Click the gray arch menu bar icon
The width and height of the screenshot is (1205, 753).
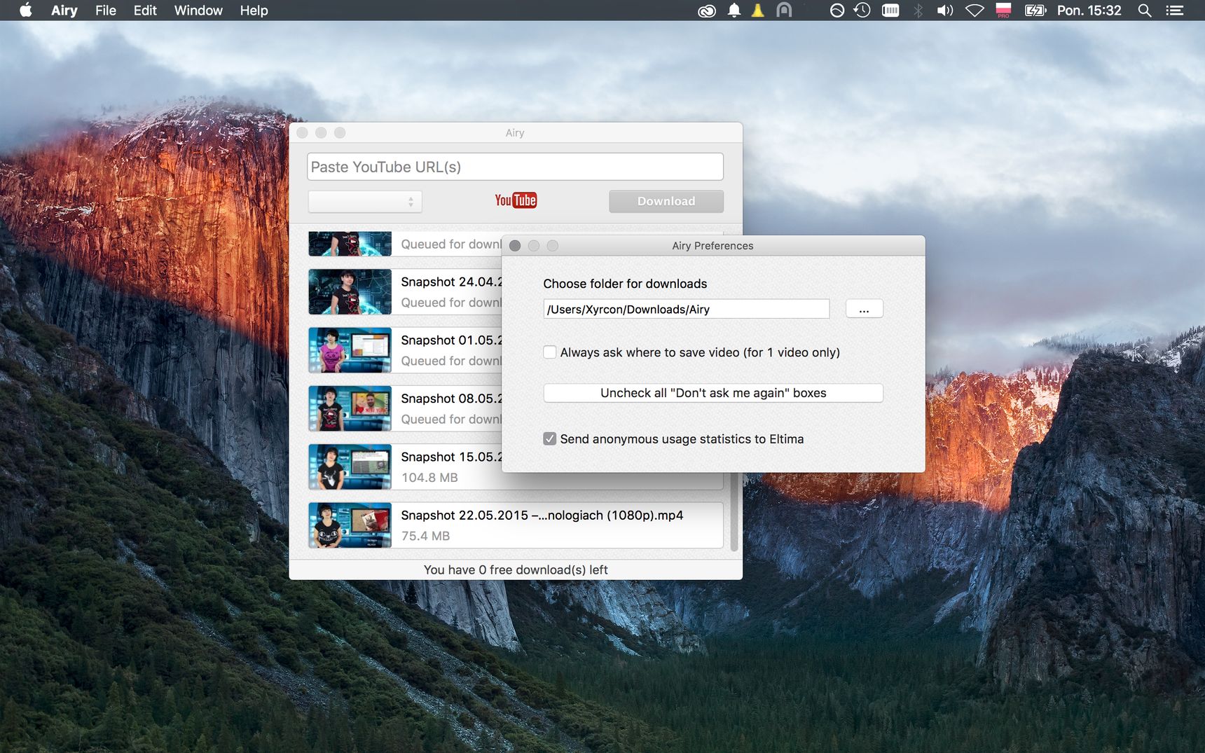(784, 10)
